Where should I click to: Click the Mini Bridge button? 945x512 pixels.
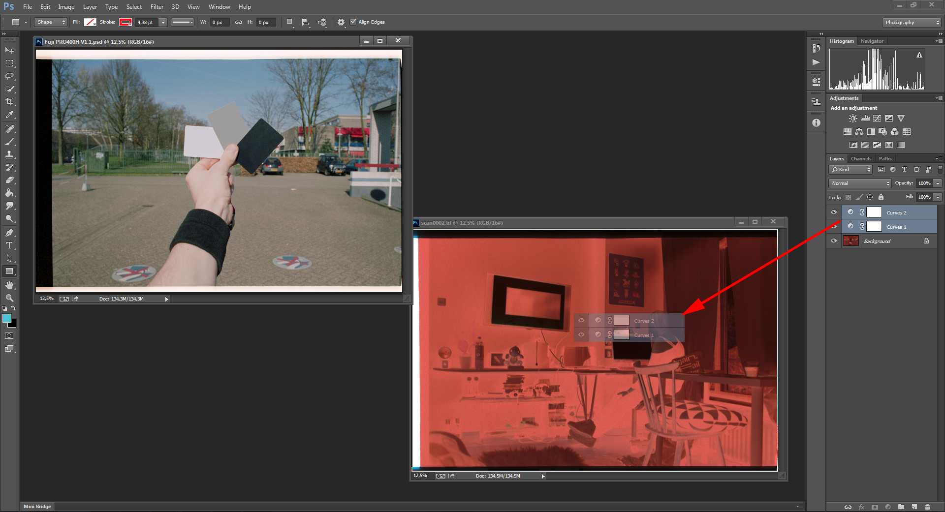[x=37, y=506]
